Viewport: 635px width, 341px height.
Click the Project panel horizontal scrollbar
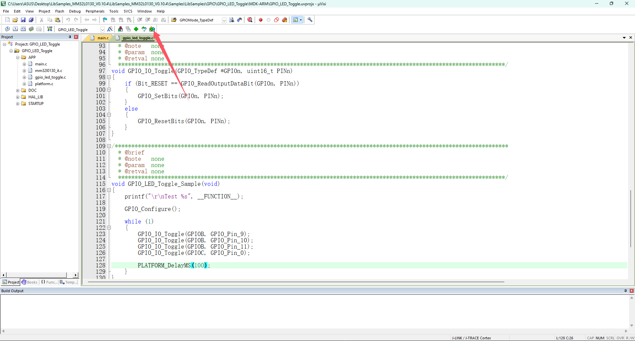tap(36, 275)
